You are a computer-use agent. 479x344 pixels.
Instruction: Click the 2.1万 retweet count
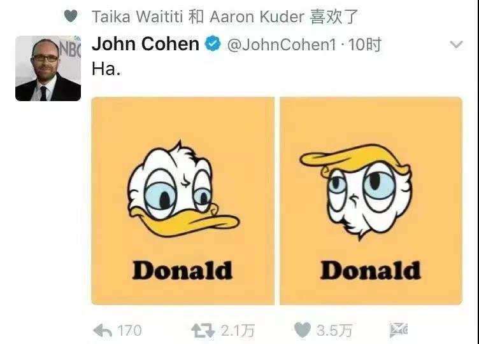pos(238,331)
